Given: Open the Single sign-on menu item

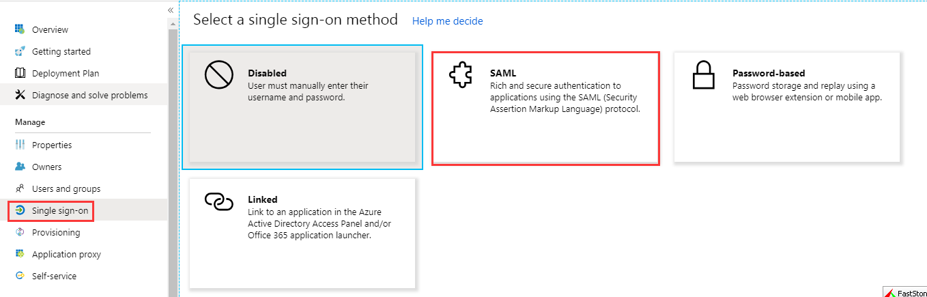Looking at the screenshot, I should tap(59, 210).
